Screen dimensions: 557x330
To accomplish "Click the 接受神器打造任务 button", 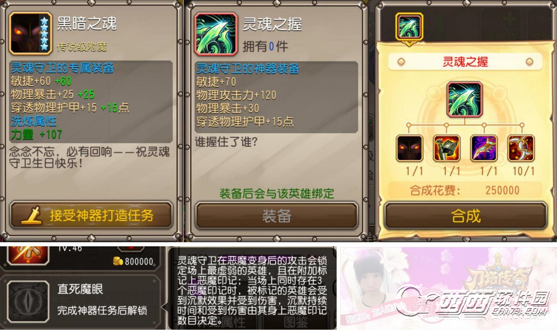I will [91, 215].
